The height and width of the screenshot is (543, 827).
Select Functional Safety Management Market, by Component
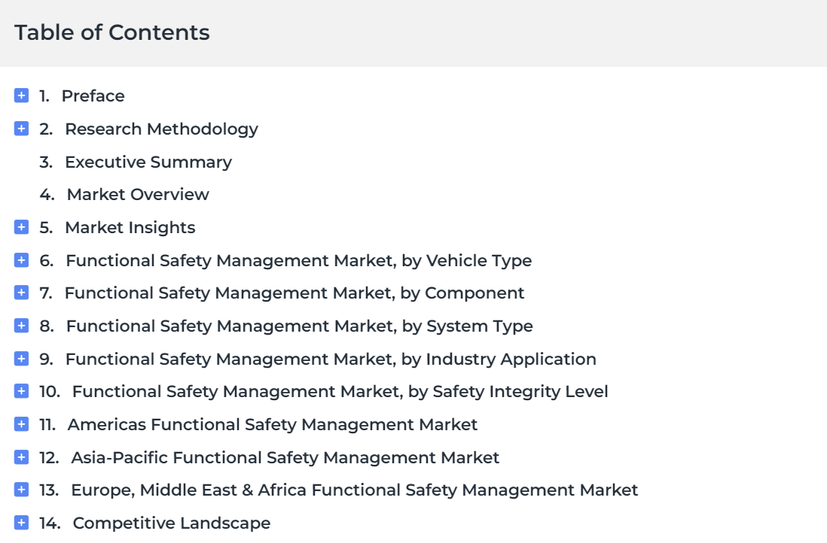tap(294, 293)
